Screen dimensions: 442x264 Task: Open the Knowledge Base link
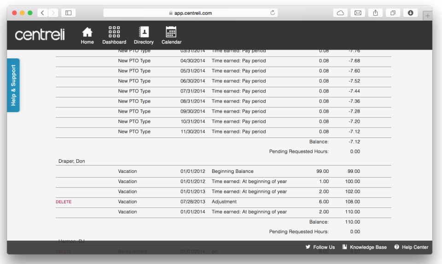[x=368, y=247]
